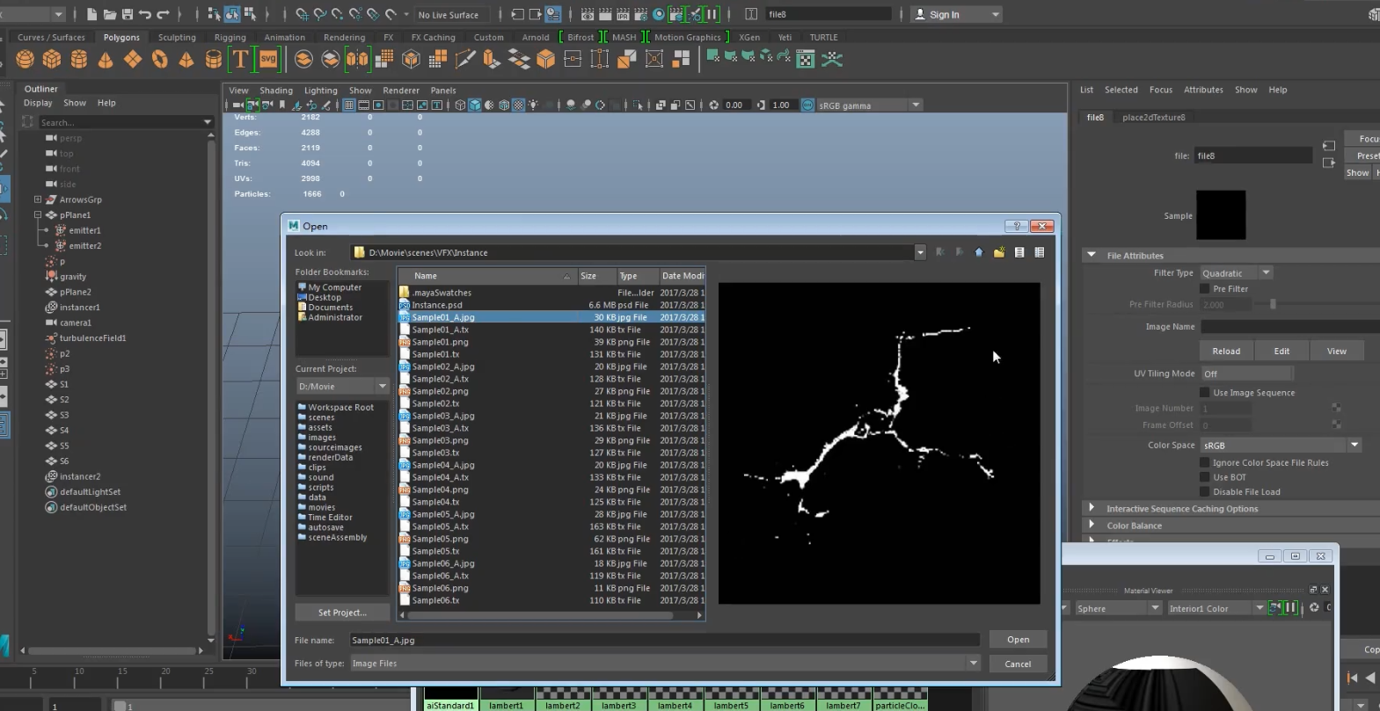Select the place2dTexture8 tab

tap(1154, 117)
